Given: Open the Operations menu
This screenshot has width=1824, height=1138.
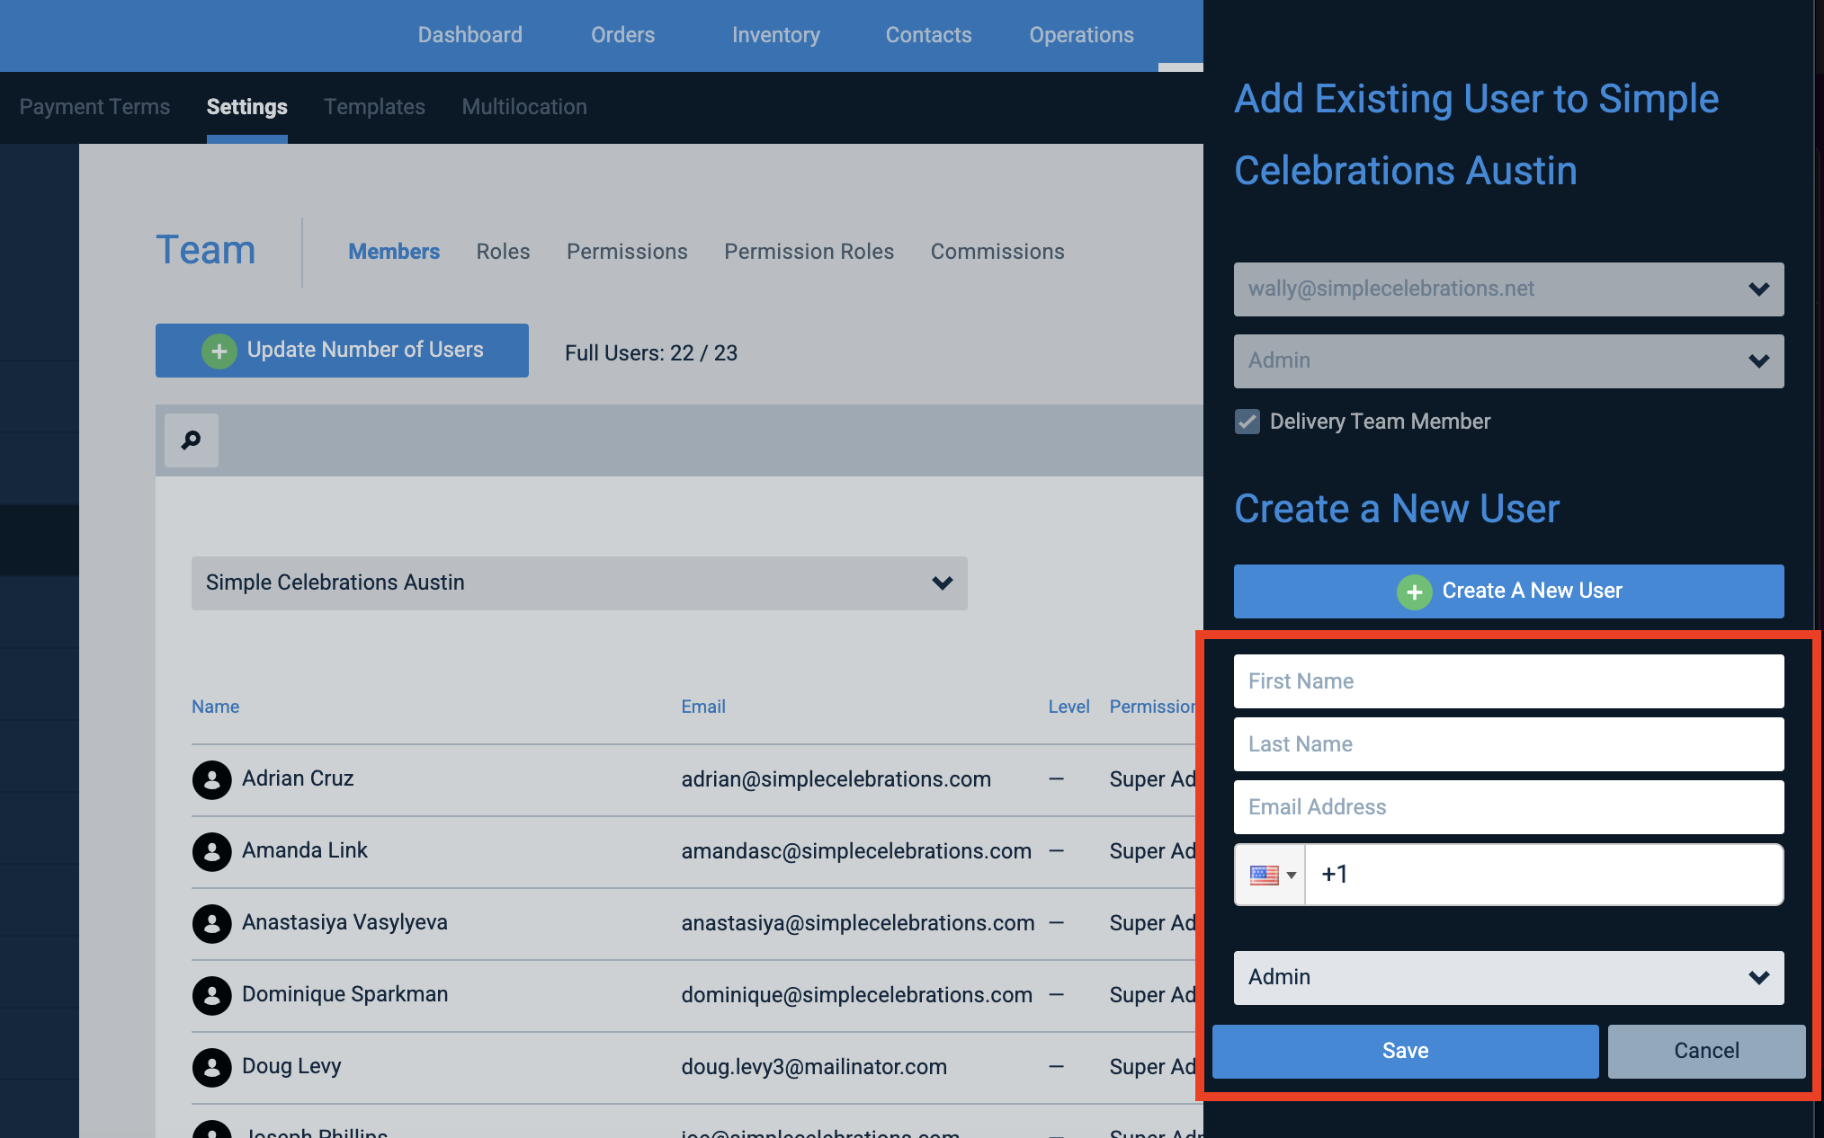Looking at the screenshot, I should (x=1081, y=35).
